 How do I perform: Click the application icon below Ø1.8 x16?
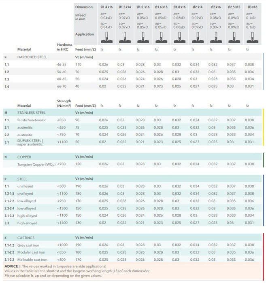(x=179, y=36)
